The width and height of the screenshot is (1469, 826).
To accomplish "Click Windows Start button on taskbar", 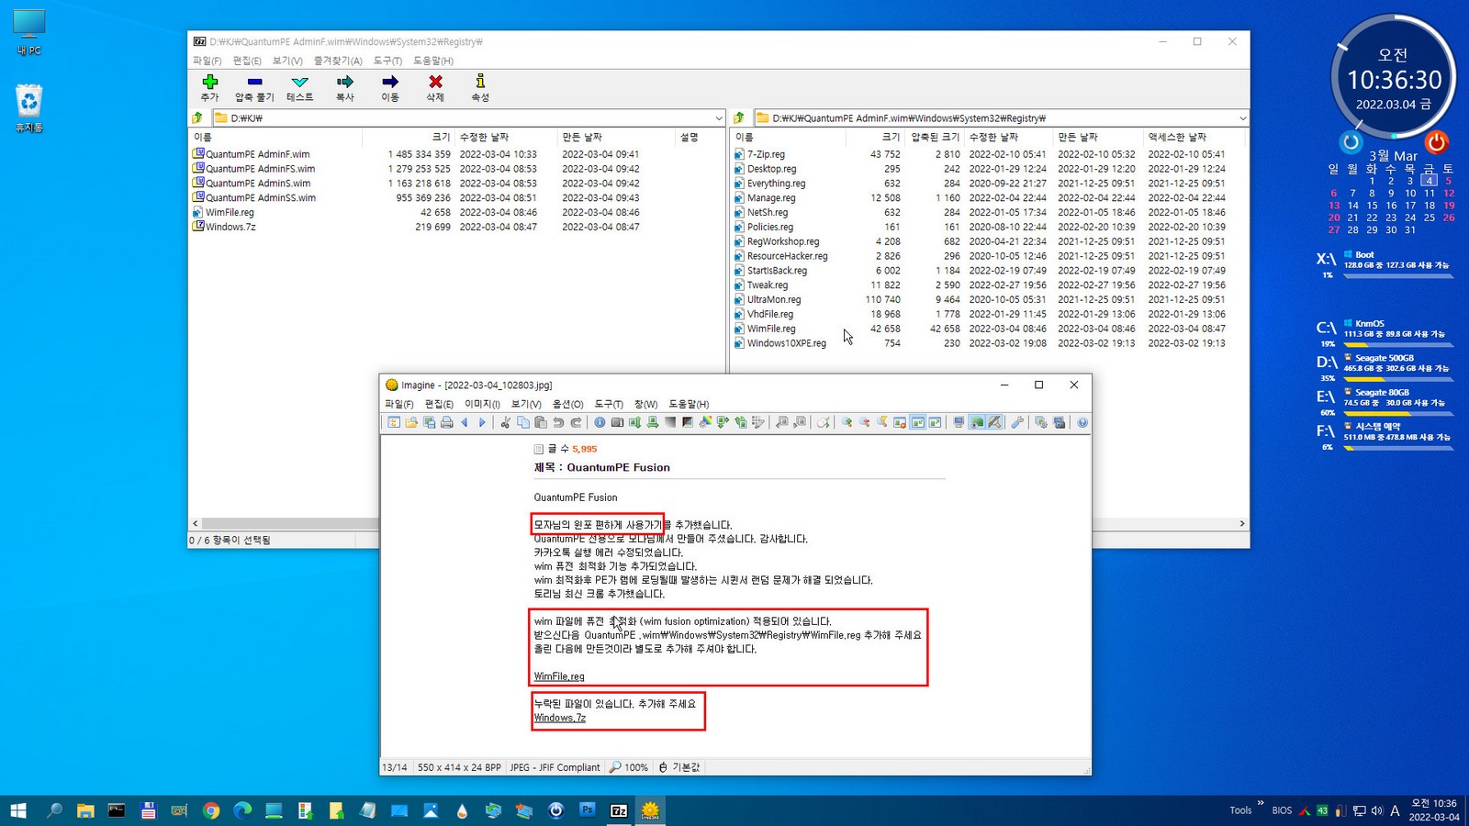I will (18, 810).
